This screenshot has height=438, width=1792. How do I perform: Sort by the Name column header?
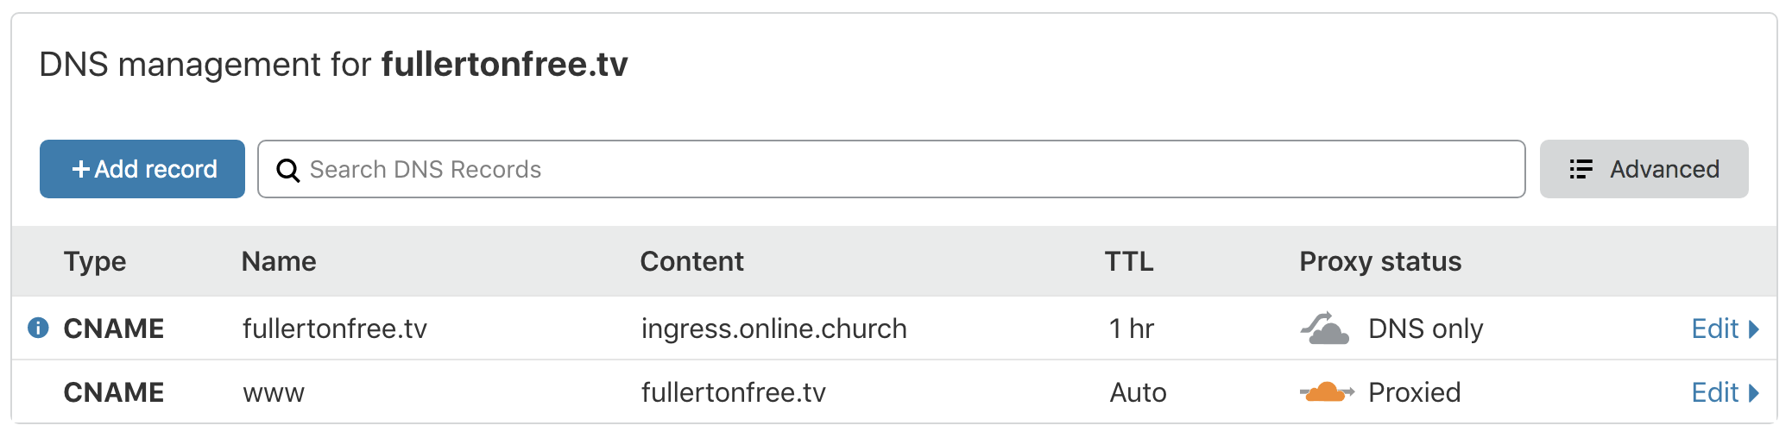[279, 261]
